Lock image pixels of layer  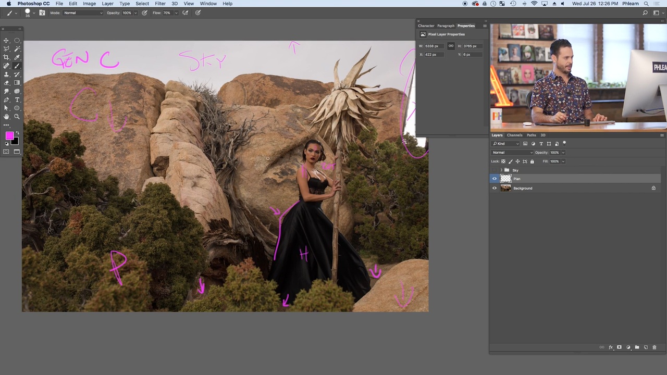[510, 161]
